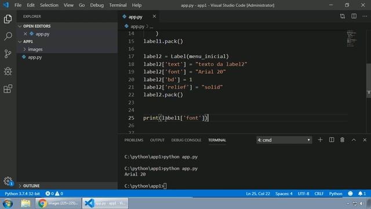Close app.py in Open Editors list
Viewport: 371px width, 209px height.
click(26, 34)
